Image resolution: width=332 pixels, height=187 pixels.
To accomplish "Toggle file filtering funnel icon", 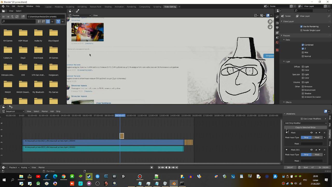I will point(58,22).
